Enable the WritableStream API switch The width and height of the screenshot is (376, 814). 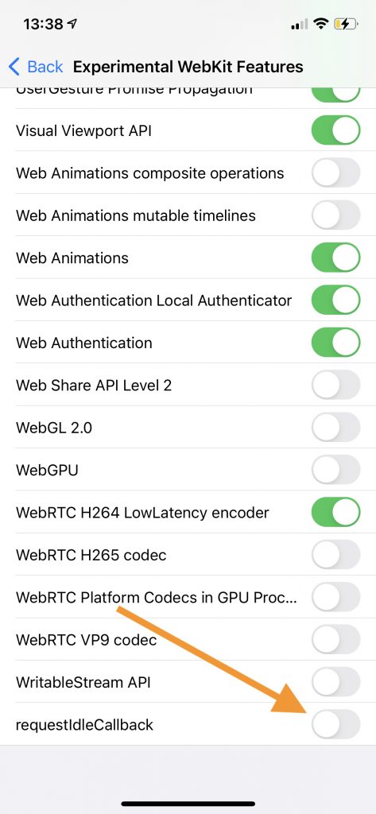coord(335,681)
